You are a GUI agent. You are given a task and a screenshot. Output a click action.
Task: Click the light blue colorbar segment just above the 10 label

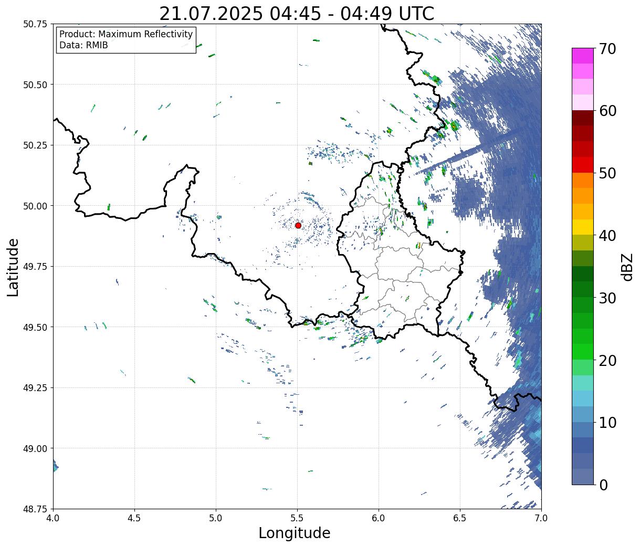[583, 414]
